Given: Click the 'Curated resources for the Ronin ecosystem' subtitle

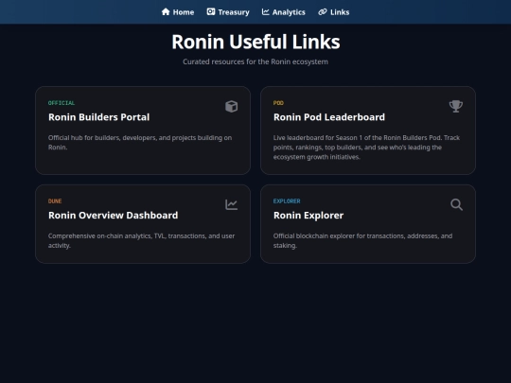Looking at the screenshot, I should 255,61.
